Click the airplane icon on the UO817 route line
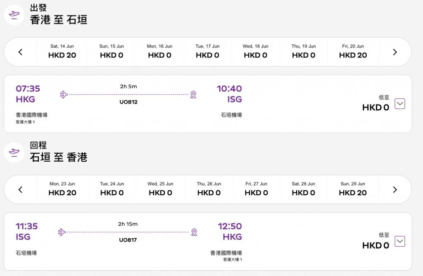 tap(62, 232)
